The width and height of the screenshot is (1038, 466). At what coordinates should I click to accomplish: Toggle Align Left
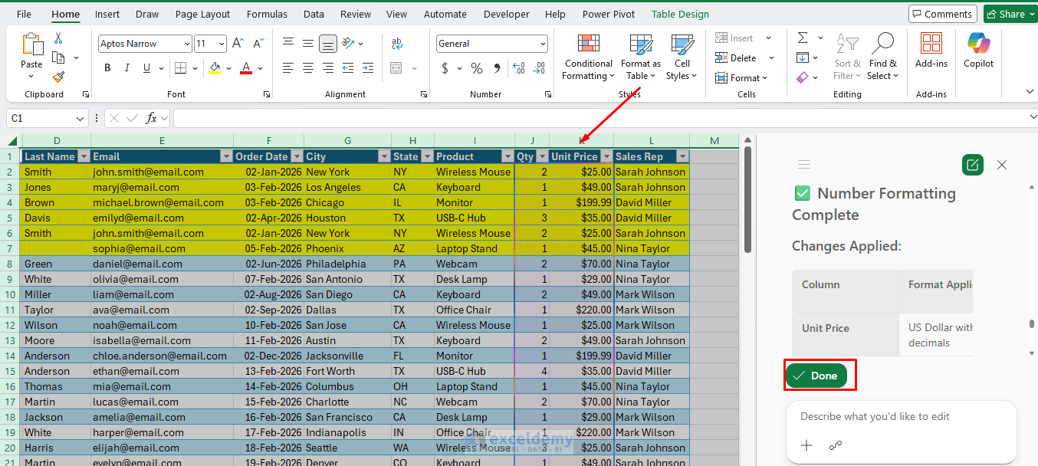pyautogui.click(x=288, y=68)
